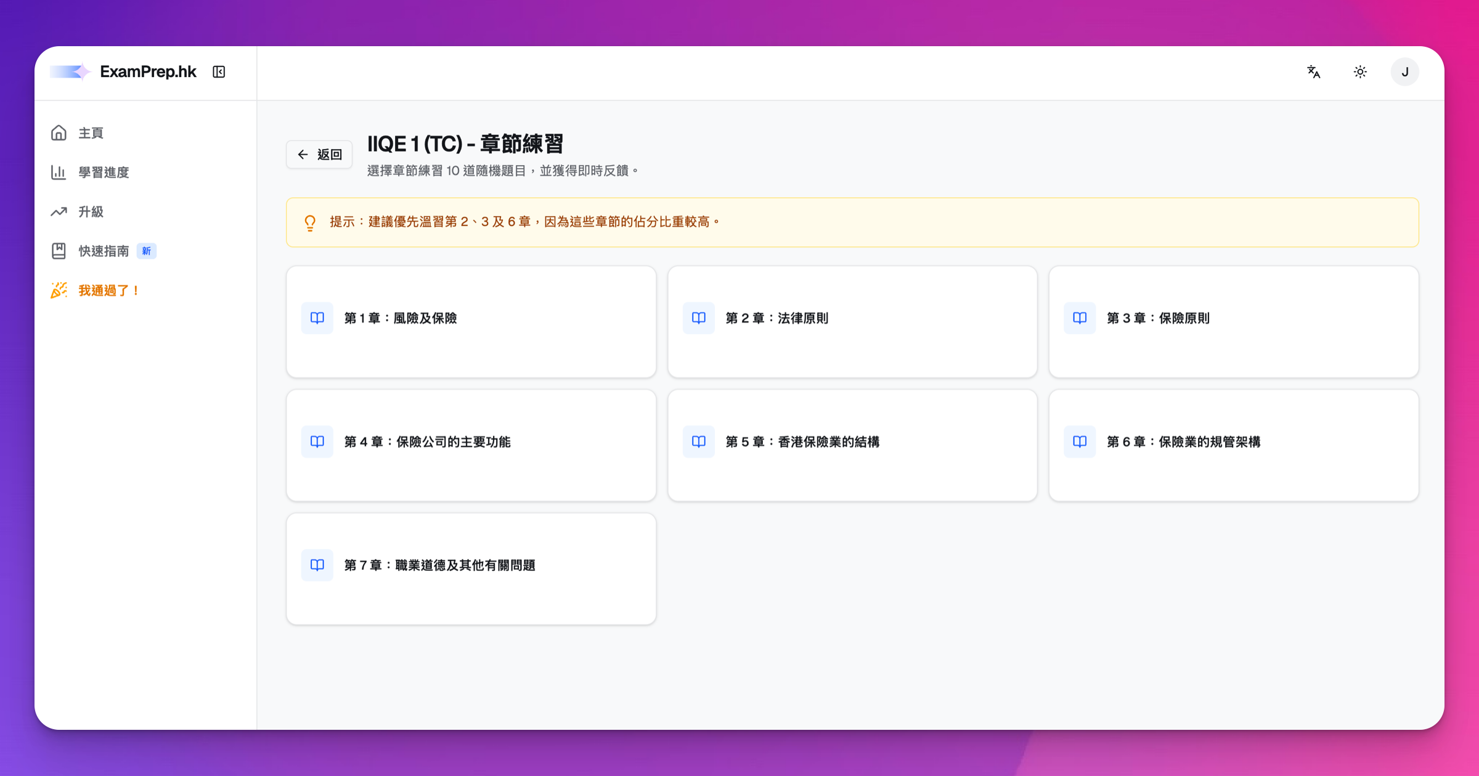Open 第 4 章：保險公司的主要功能 card
Viewport: 1479px width, 776px height.
pos(471,445)
